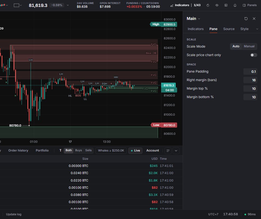
Task: Click the lines menu icon beside Account
Action: pyautogui.click(x=168, y=151)
